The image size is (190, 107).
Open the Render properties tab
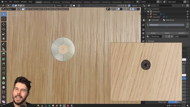point(143,30)
